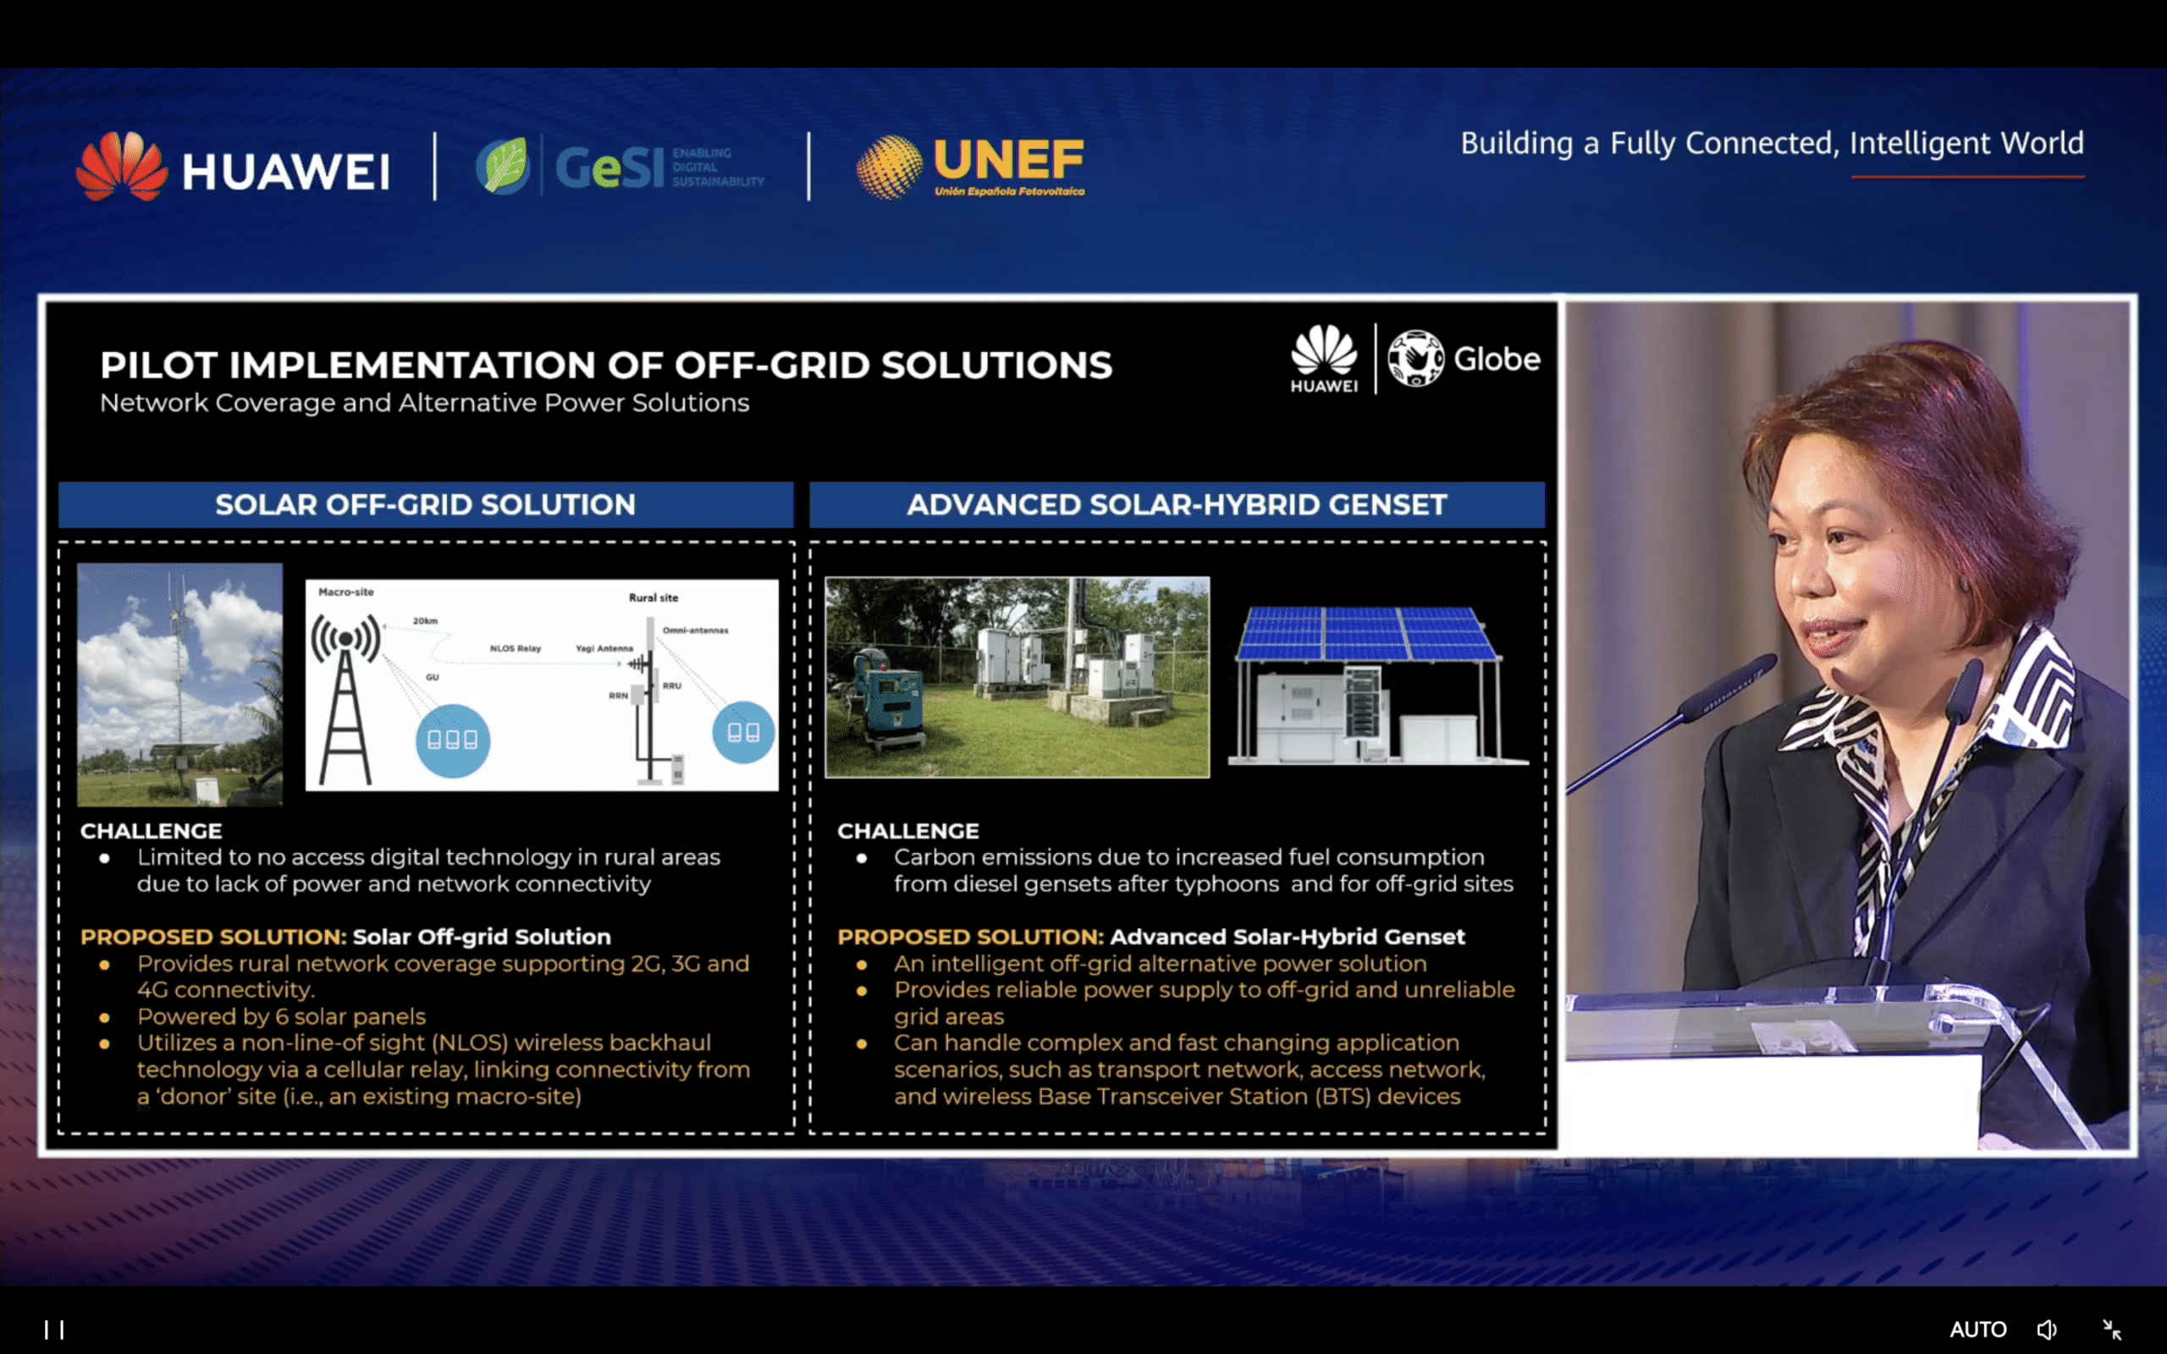
Task: Click the Huawei logo in the header
Action: pyautogui.click(x=234, y=167)
